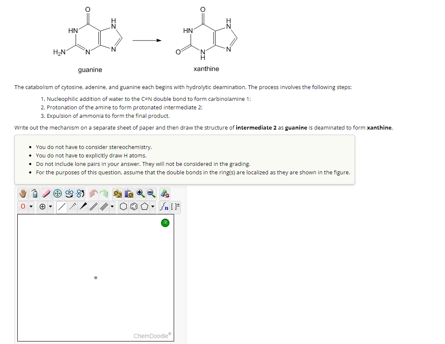Select the solid wedge bond tool
The image size is (445, 344).
(x=84, y=206)
